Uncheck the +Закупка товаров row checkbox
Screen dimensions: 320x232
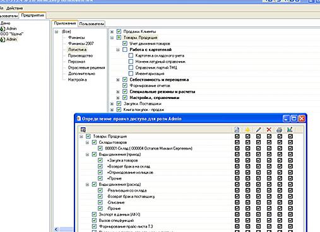(x=100, y=160)
